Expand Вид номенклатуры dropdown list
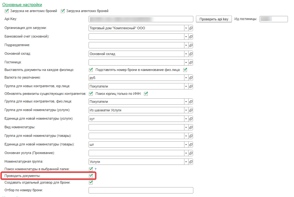Screen dimensions: 294x197 [x=186, y=127]
